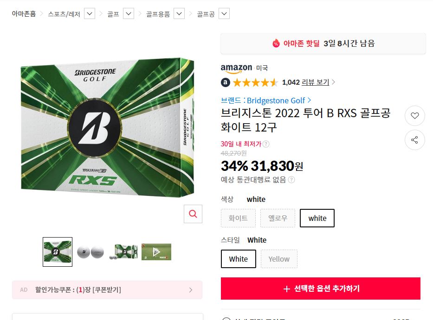Click the star rating icons
Image resolution: width=433 pixels, height=320 pixels.
pos(255,82)
